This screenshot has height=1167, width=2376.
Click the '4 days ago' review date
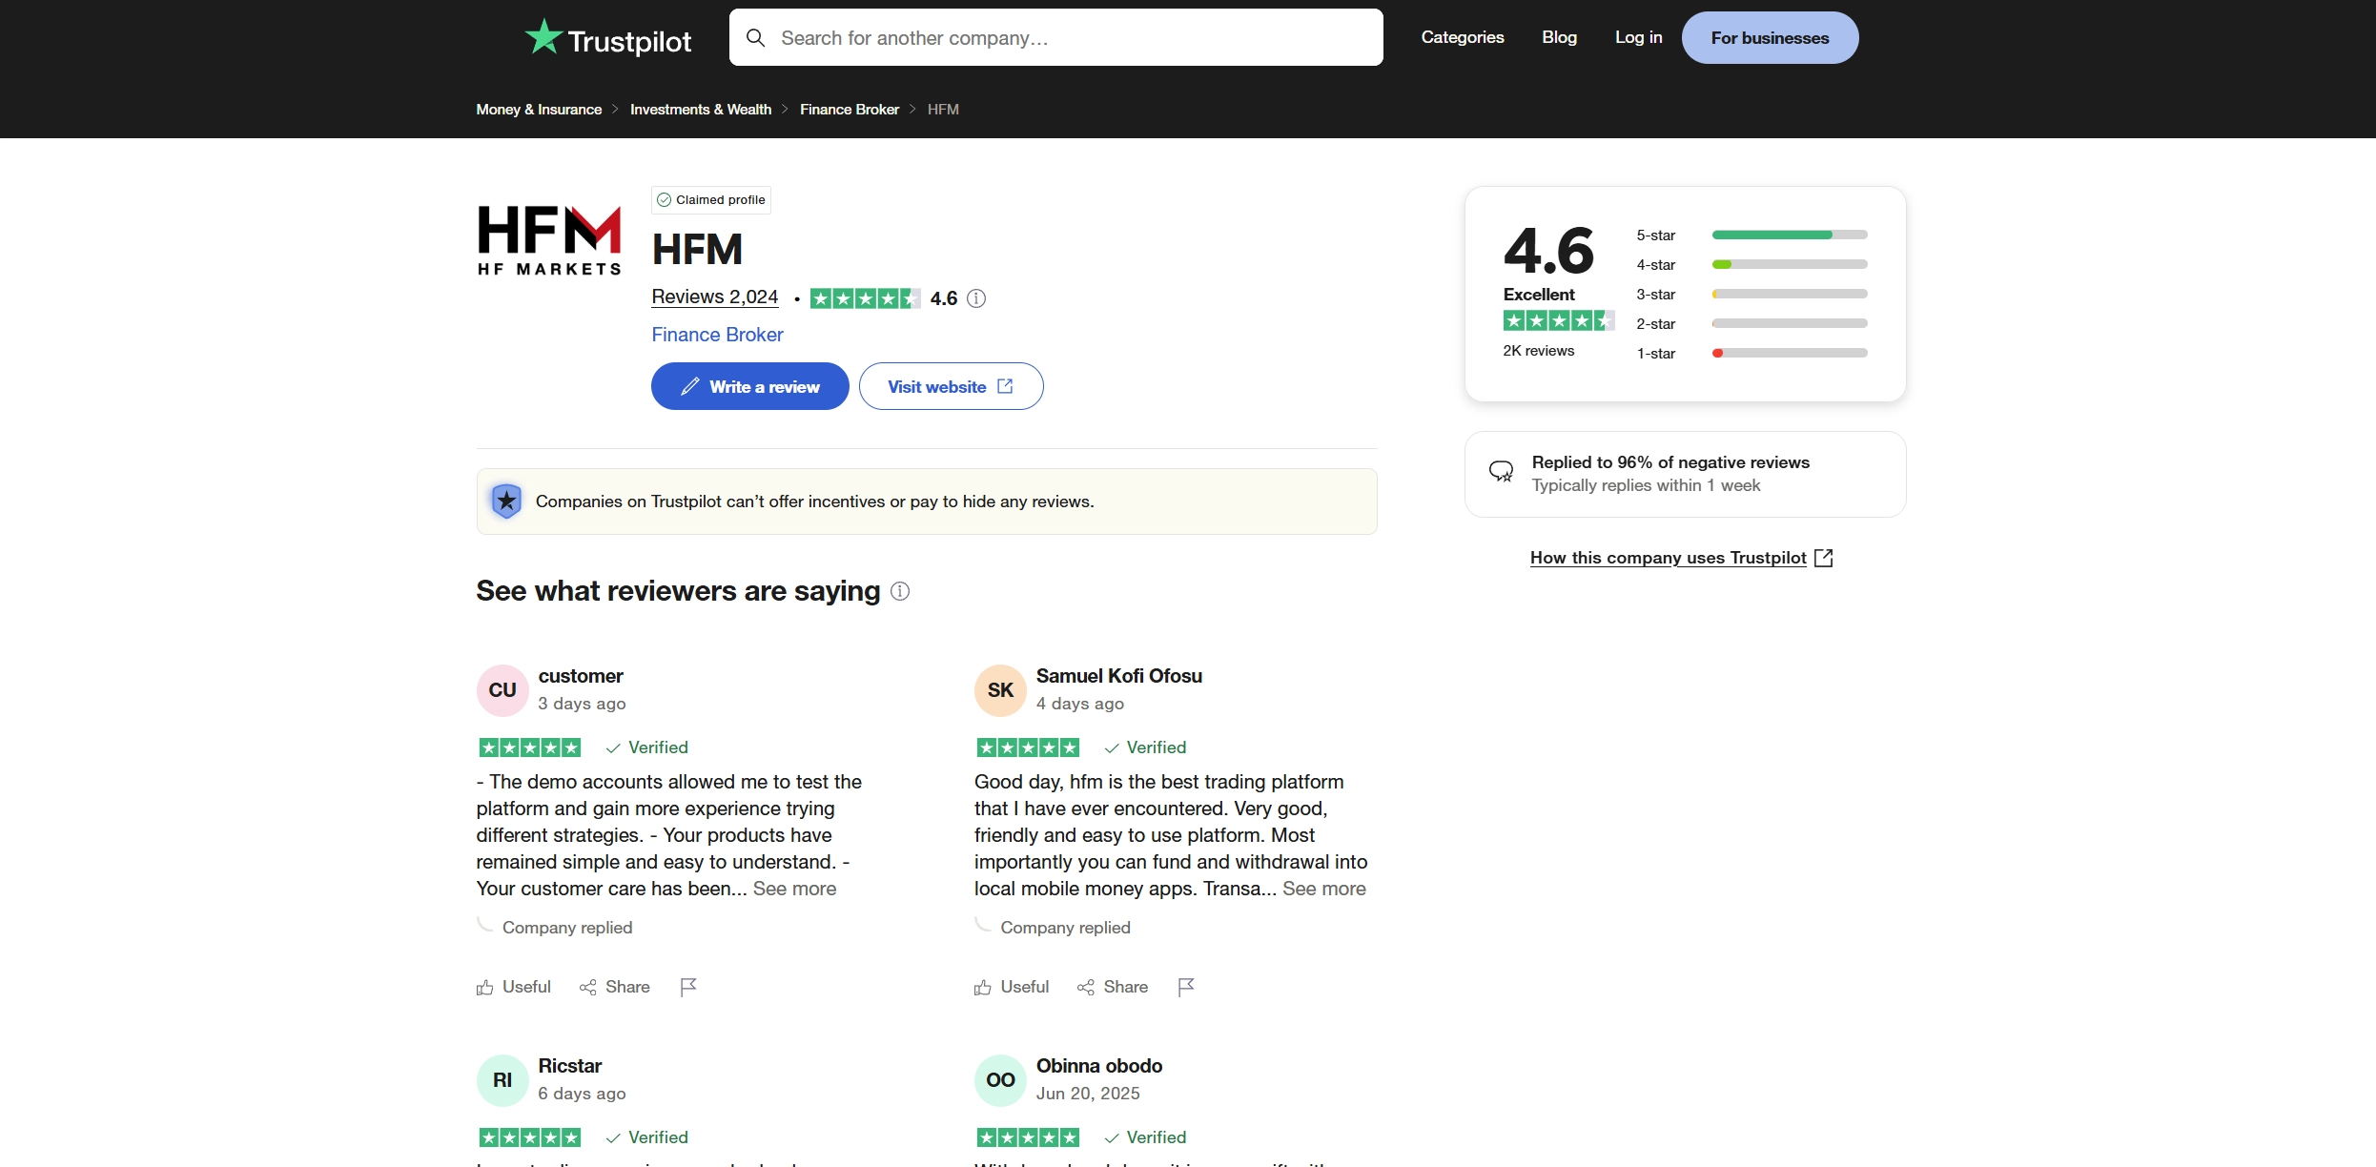pyautogui.click(x=1080, y=704)
